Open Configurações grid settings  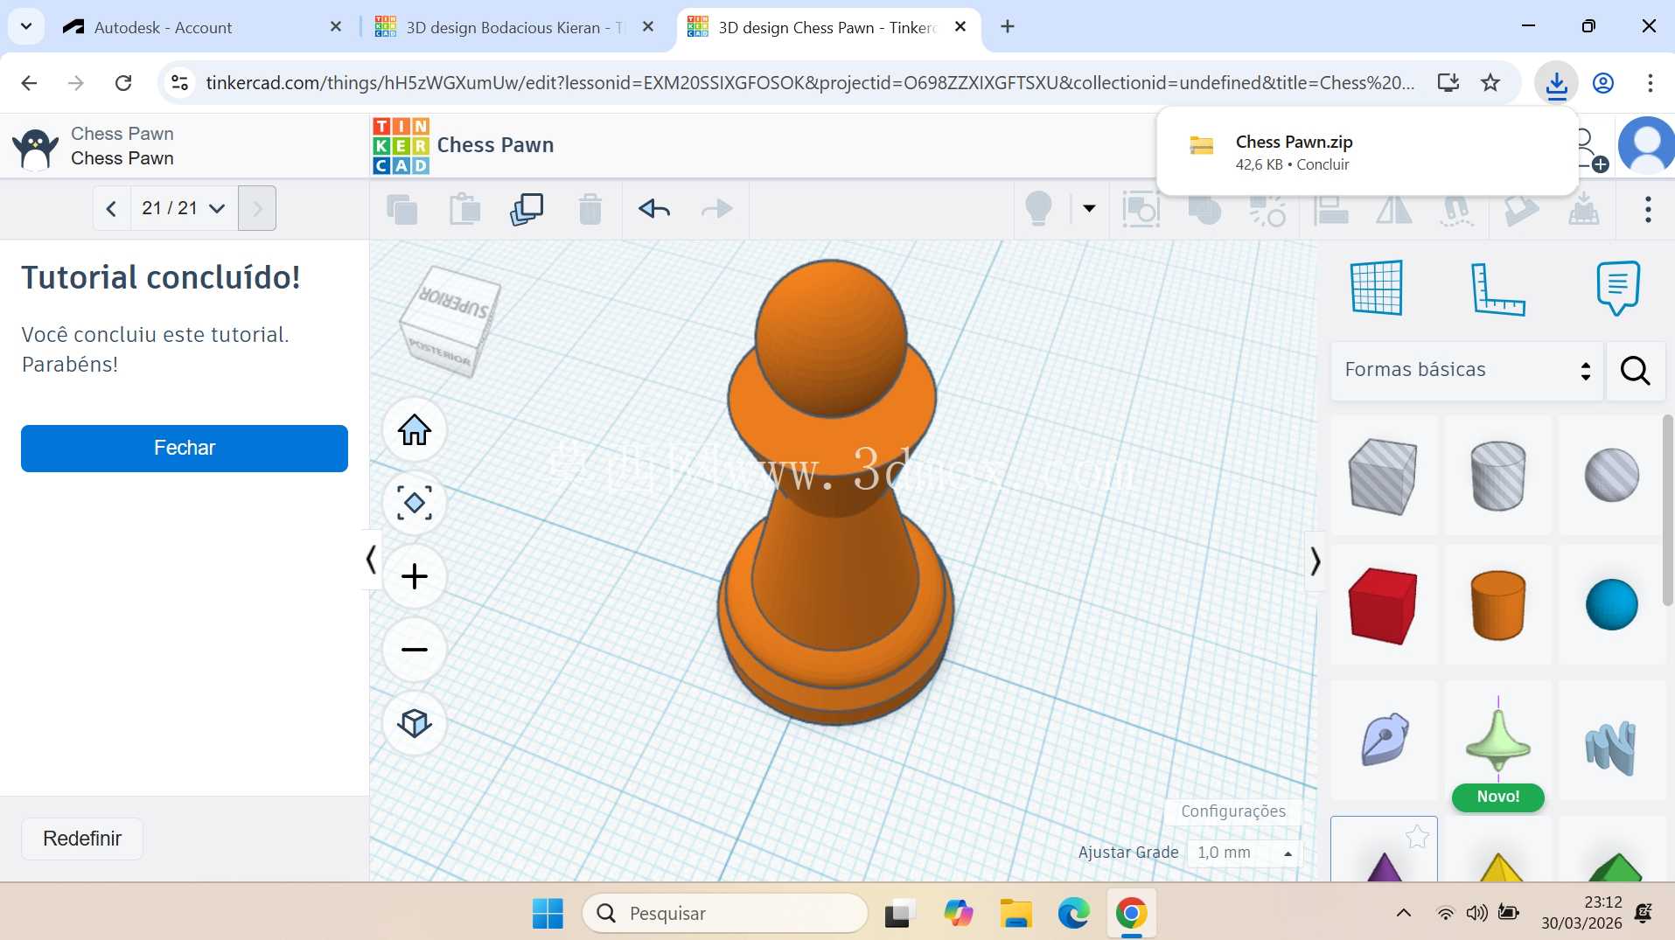(x=1233, y=811)
